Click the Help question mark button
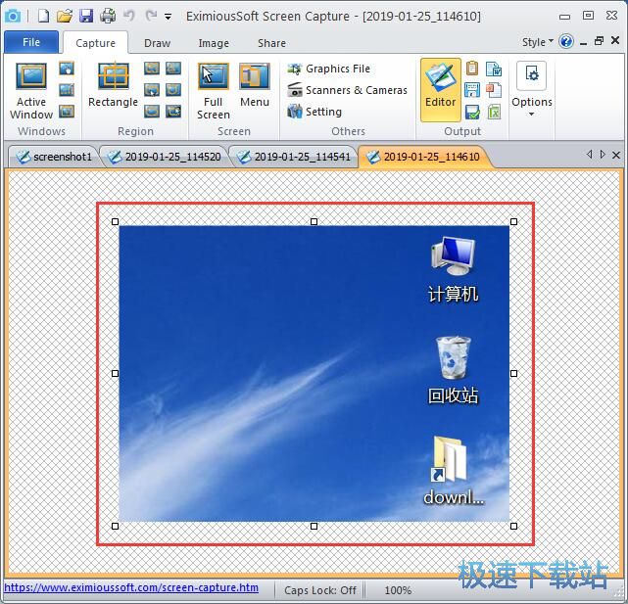The height and width of the screenshot is (604, 628). [x=566, y=42]
